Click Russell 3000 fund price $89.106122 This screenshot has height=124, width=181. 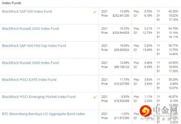click(x=121, y=67)
